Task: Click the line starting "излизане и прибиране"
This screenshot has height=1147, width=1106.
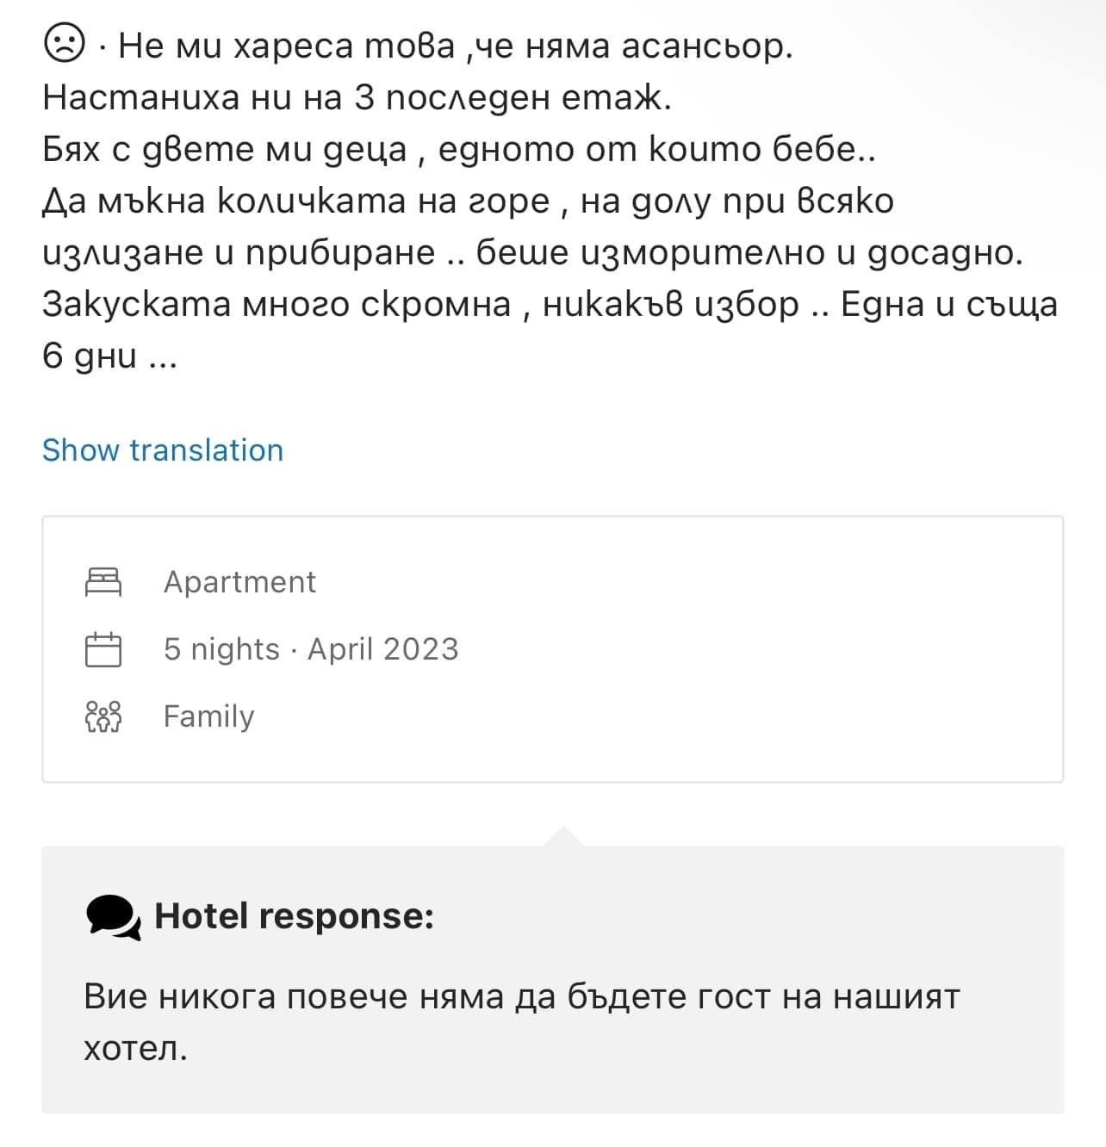Action: [x=532, y=253]
